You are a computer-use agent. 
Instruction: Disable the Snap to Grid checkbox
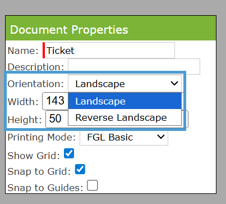click(80, 169)
